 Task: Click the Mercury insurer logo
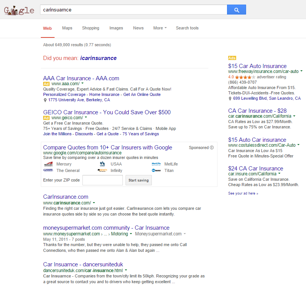click(x=48, y=164)
